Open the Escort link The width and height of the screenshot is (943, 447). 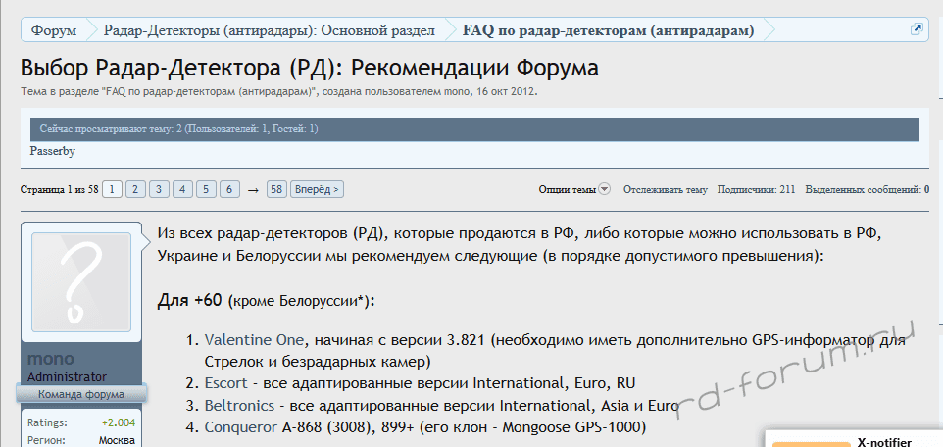click(x=225, y=382)
